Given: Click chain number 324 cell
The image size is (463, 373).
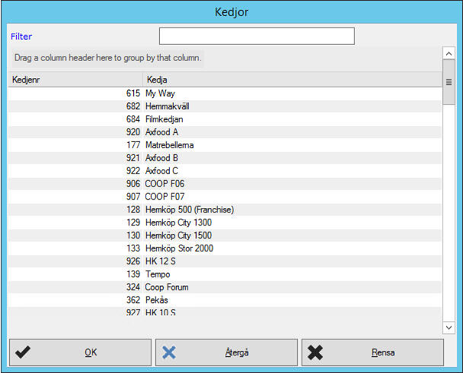Looking at the screenshot, I should 75,287.
